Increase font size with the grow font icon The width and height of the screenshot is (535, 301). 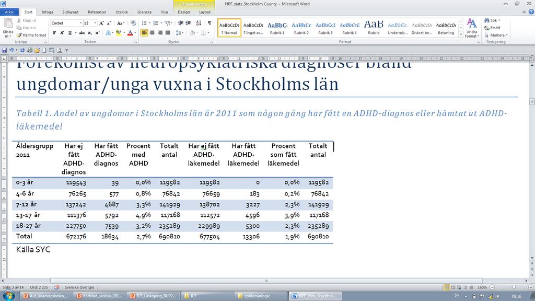click(101, 23)
